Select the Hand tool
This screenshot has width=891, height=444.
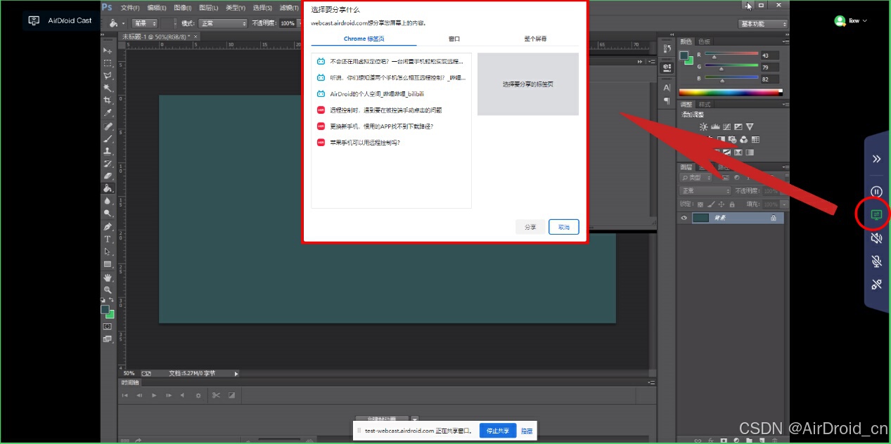[x=108, y=278]
